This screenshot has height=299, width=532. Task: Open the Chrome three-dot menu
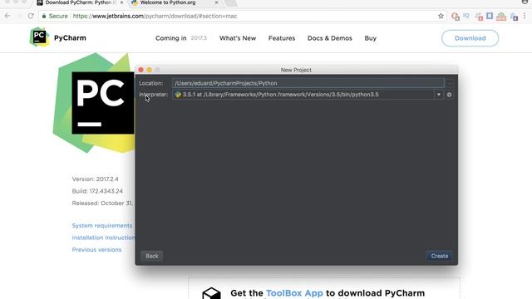[x=525, y=16]
